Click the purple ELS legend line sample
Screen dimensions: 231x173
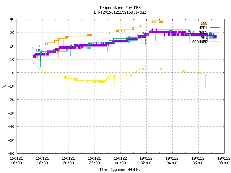coord(215,23)
